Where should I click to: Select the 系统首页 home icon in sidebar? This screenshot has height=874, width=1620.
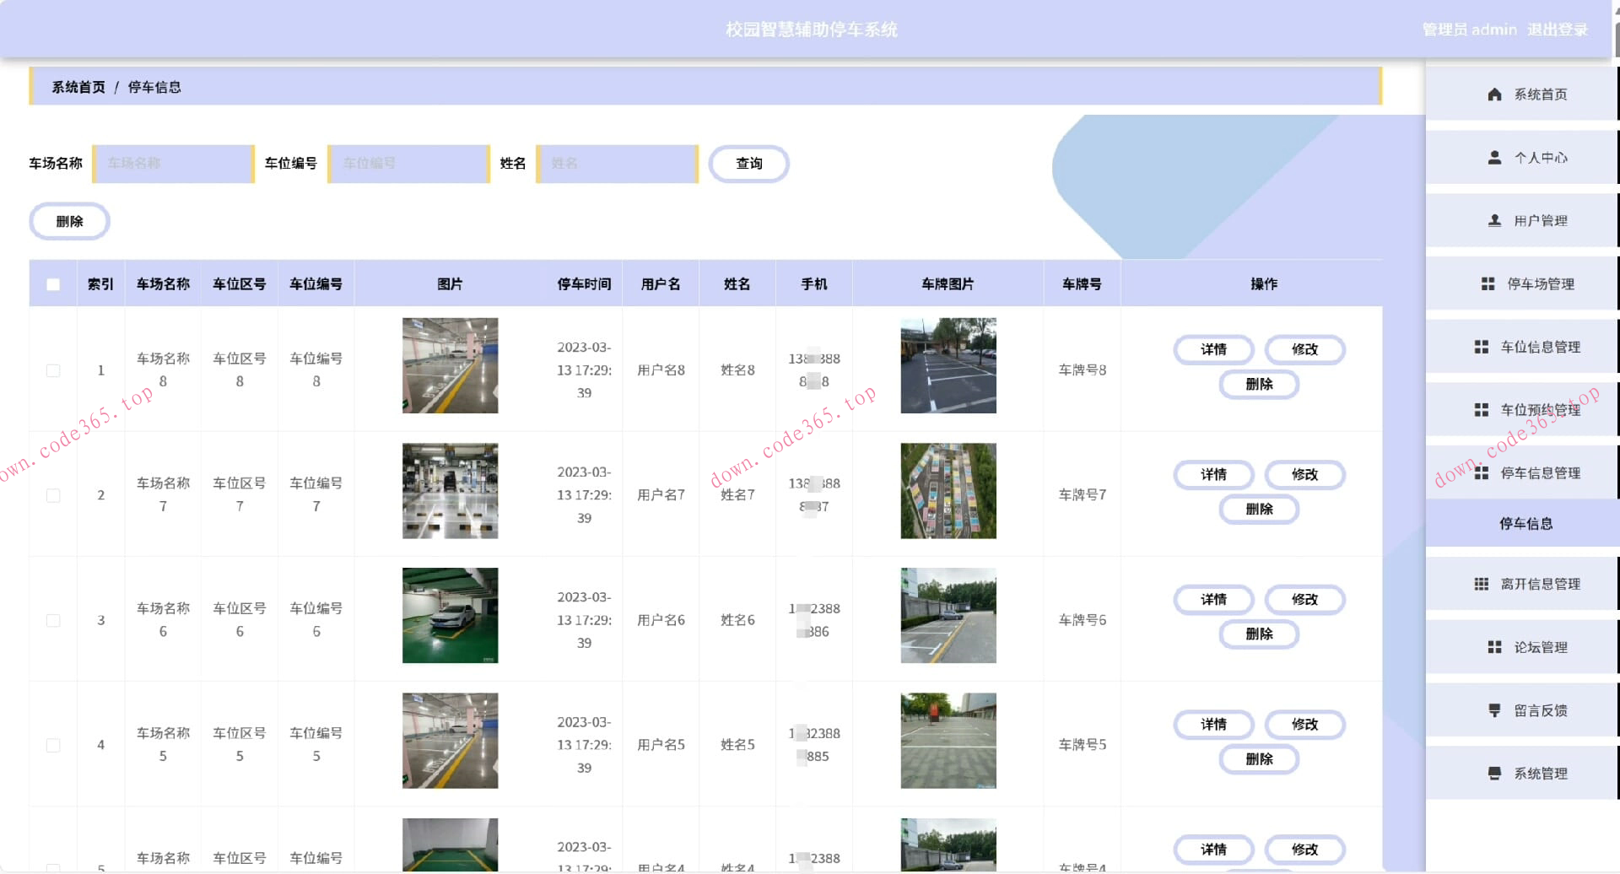point(1493,94)
